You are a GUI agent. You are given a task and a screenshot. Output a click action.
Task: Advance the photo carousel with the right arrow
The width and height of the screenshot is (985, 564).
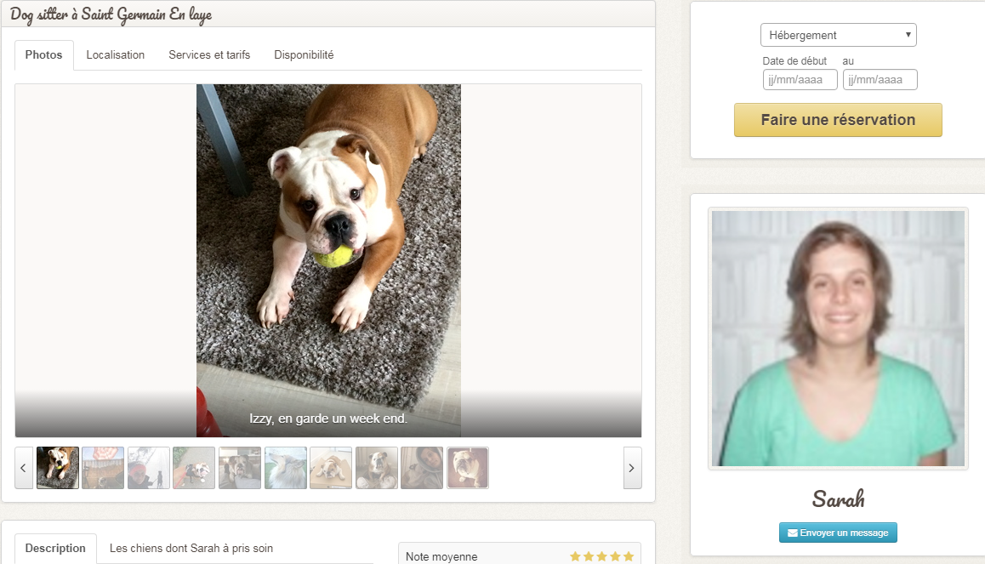point(632,468)
